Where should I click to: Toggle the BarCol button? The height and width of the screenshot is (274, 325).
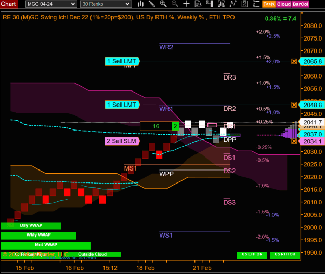coord(301,4)
